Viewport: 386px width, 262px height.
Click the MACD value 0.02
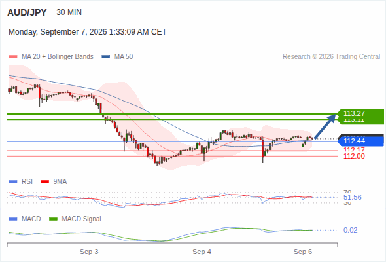click(350, 230)
